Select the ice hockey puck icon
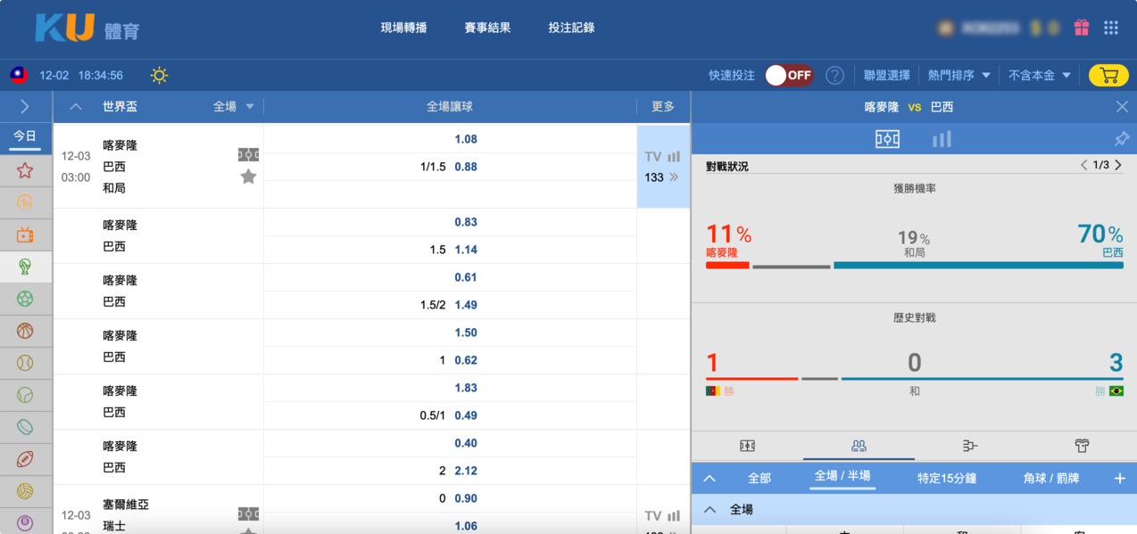Screen dimensions: 1137x534 click(25, 427)
